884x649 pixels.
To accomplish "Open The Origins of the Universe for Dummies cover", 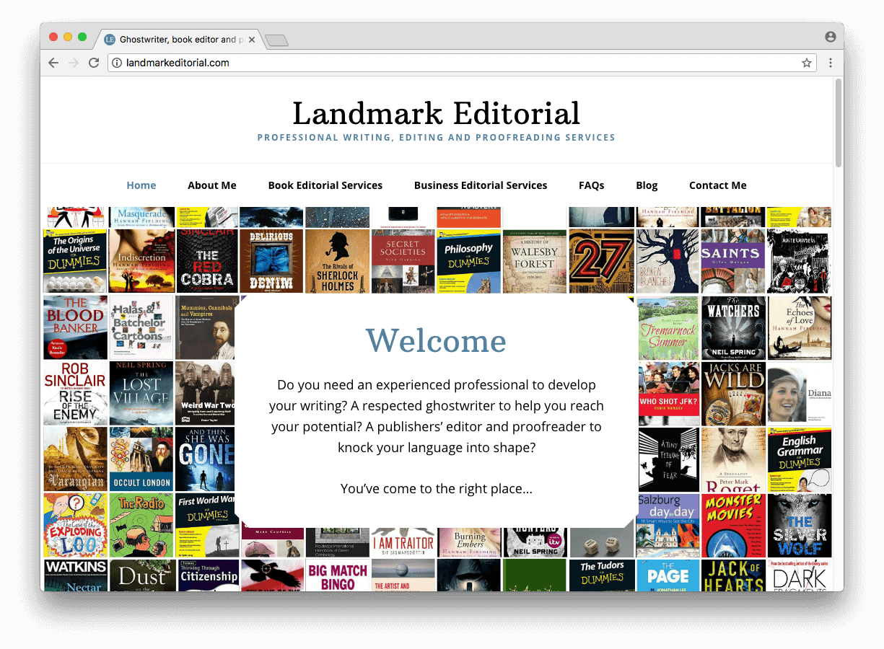I will (x=76, y=261).
